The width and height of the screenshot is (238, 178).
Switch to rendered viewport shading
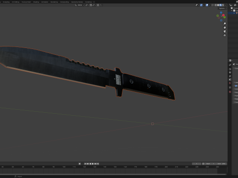click(x=223, y=5)
